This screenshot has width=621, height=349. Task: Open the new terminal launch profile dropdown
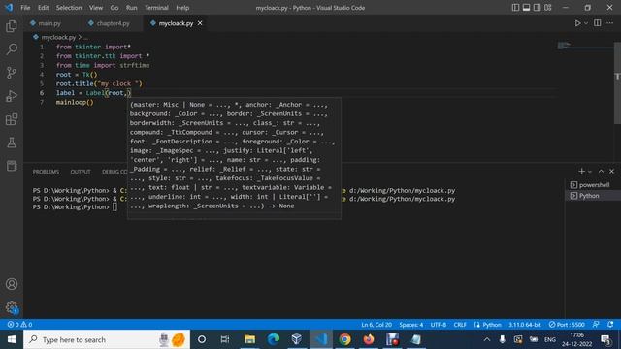click(590, 172)
